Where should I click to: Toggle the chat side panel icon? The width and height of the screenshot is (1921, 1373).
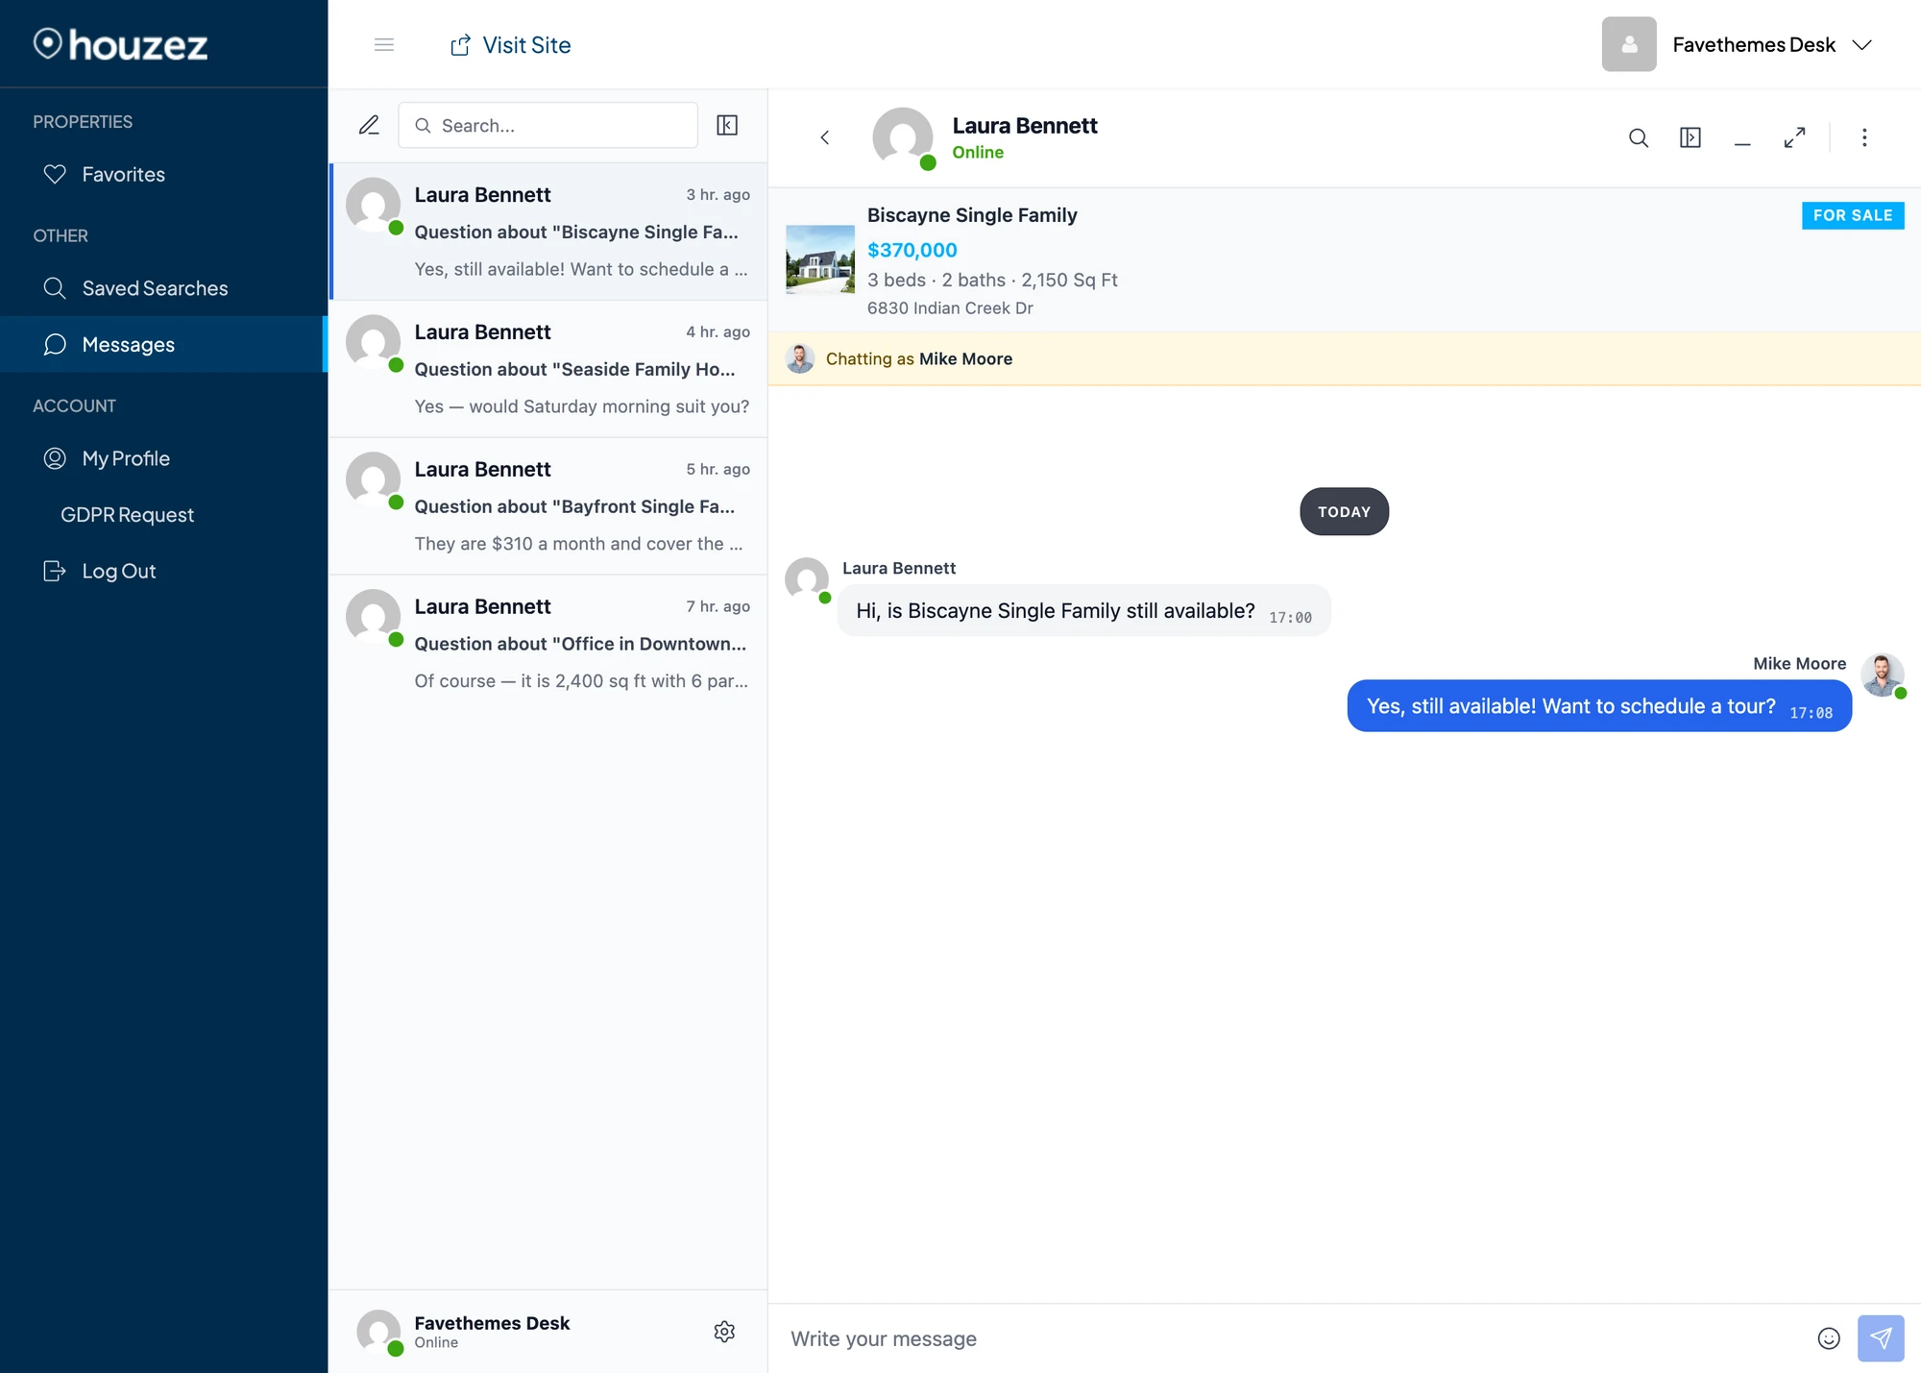1690,137
